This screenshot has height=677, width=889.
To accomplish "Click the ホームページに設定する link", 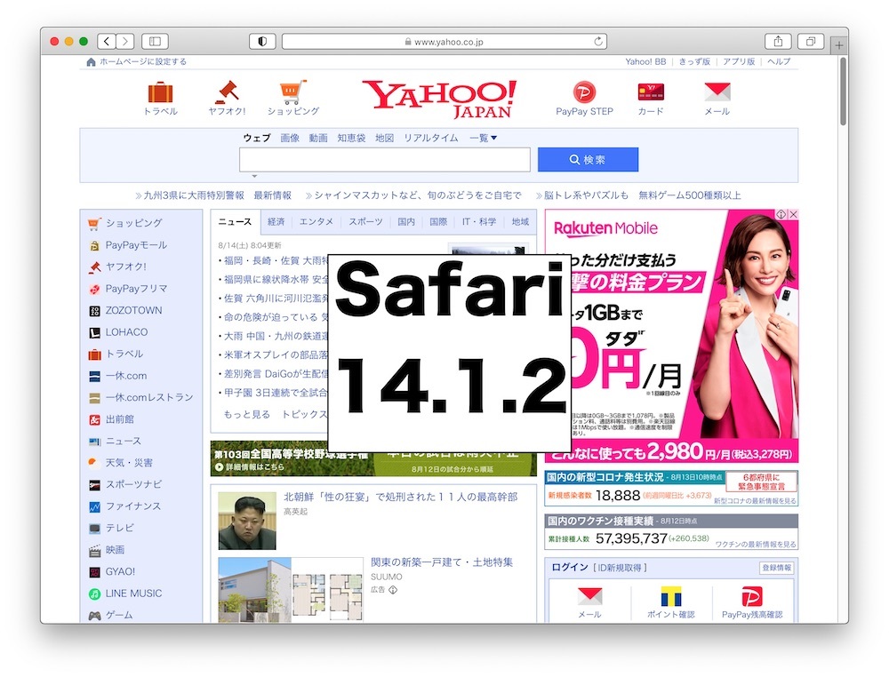I will [x=143, y=62].
